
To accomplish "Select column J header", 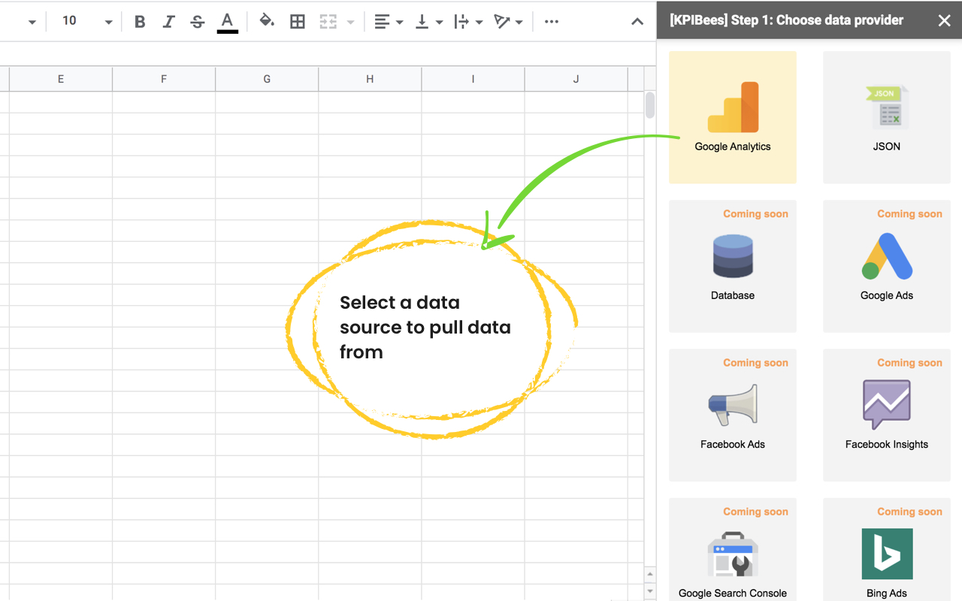I will click(576, 79).
